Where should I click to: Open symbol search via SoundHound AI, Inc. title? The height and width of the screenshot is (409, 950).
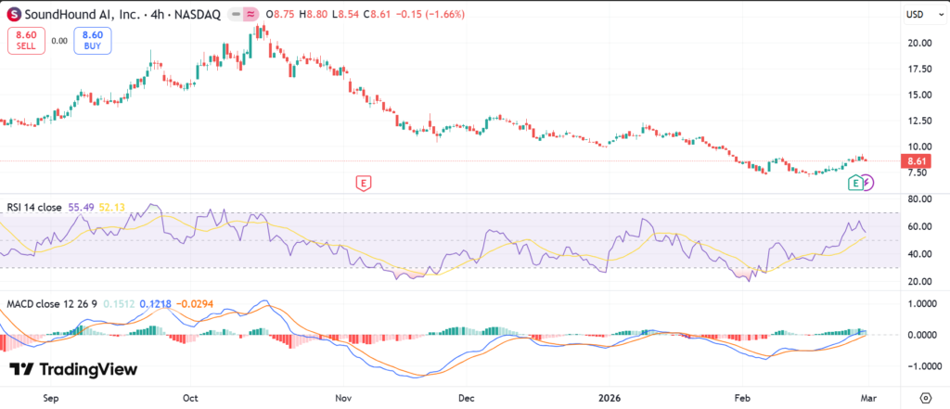[82, 15]
